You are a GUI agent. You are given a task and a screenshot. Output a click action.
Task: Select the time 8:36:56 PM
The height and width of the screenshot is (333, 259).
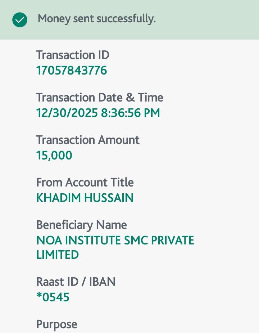pos(131,113)
